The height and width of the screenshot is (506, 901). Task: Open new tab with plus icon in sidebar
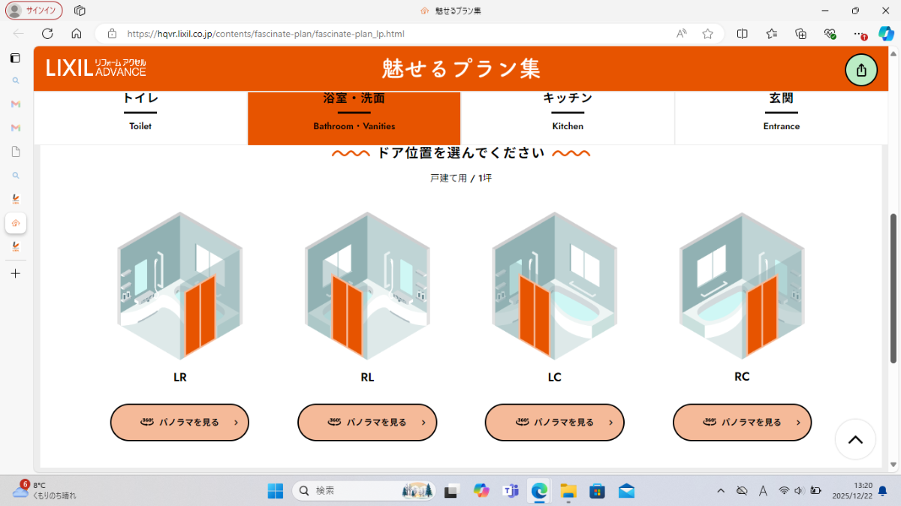point(16,273)
